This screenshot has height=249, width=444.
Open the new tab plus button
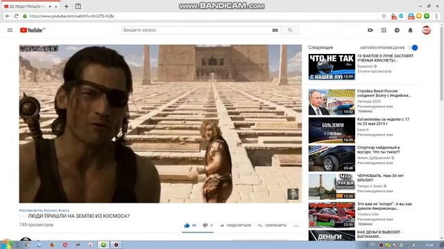67,6
